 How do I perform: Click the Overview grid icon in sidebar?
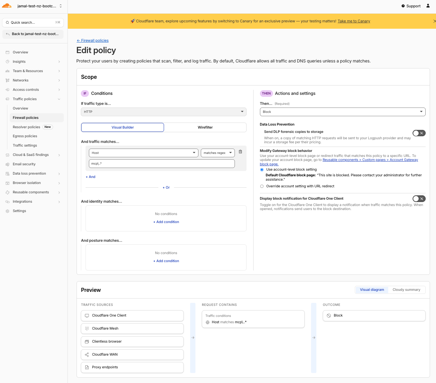(7, 52)
